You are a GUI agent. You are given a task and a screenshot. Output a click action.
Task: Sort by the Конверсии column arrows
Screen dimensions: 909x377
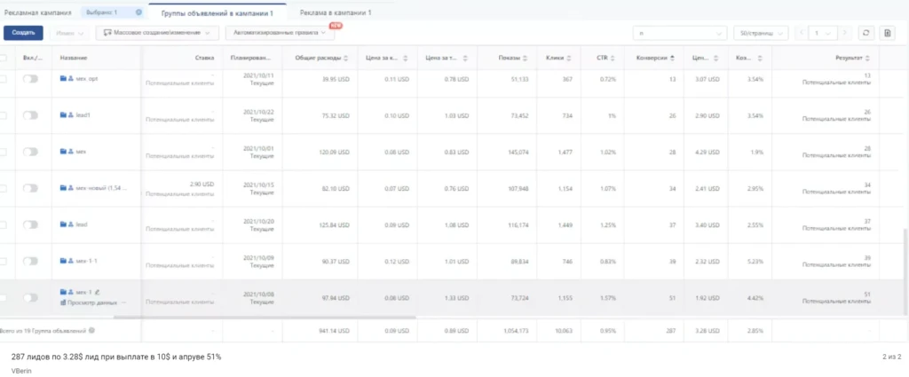click(x=673, y=58)
